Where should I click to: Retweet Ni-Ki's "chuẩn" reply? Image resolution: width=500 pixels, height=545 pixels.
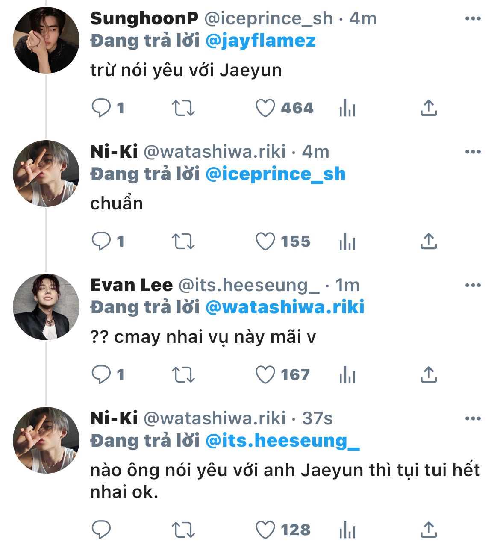pos(183,242)
